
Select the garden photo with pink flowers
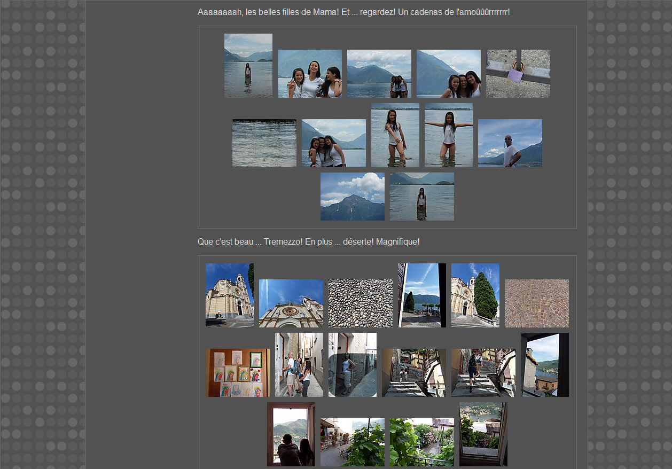[421, 442]
